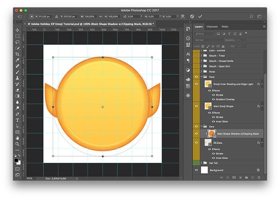Commit the transform with the checkmark

200,16
